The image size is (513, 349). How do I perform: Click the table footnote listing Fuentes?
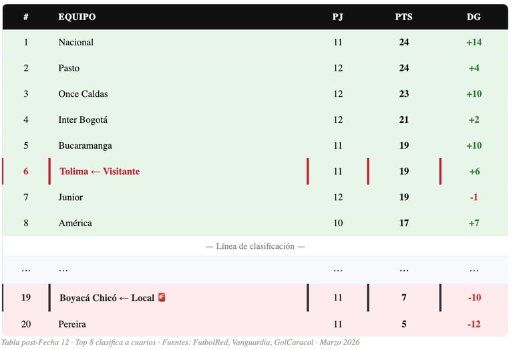[x=180, y=342]
